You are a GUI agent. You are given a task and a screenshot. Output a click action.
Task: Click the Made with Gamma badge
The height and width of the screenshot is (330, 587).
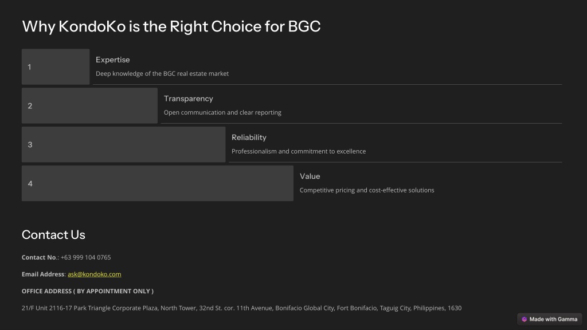(550, 319)
